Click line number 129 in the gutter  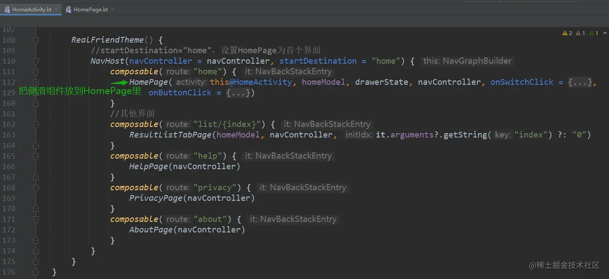[8, 93]
